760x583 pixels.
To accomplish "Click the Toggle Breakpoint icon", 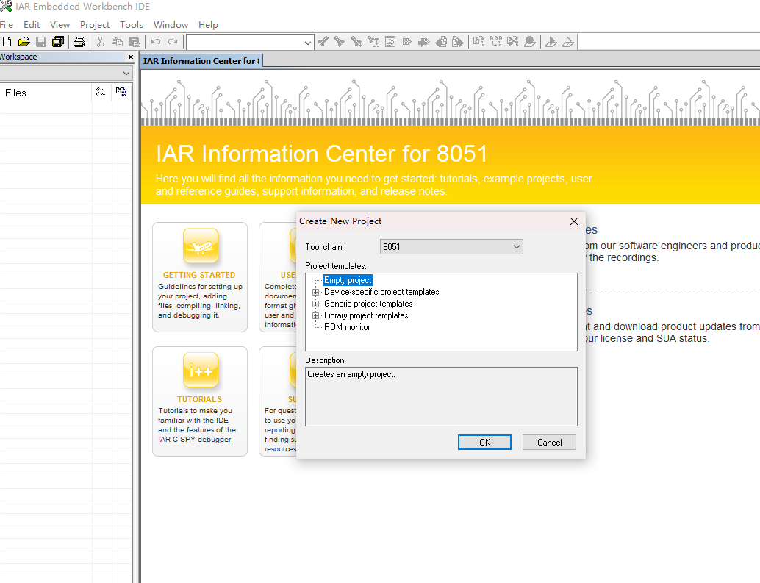I will [530, 42].
